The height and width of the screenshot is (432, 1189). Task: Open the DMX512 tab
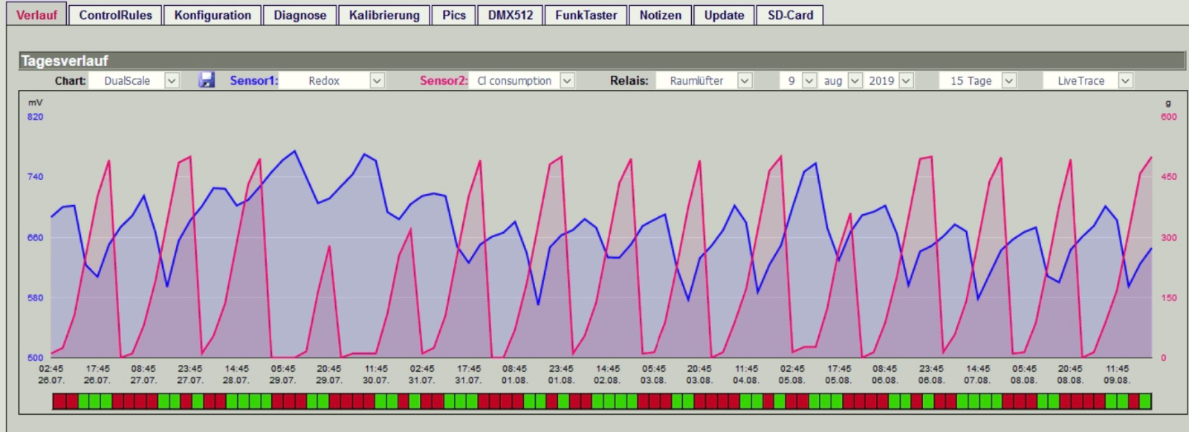point(511,16)
